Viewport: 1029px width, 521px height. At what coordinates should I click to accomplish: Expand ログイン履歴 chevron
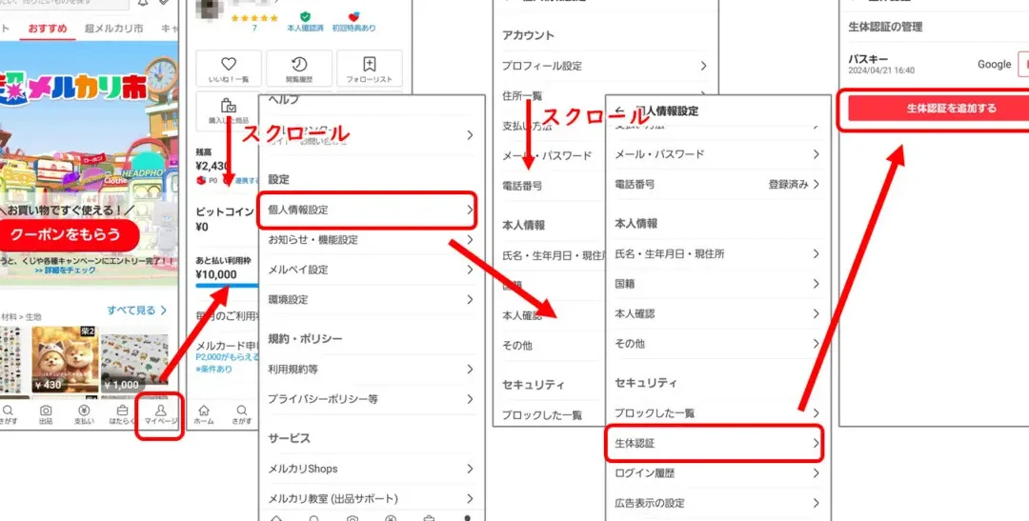pos(817,473)
